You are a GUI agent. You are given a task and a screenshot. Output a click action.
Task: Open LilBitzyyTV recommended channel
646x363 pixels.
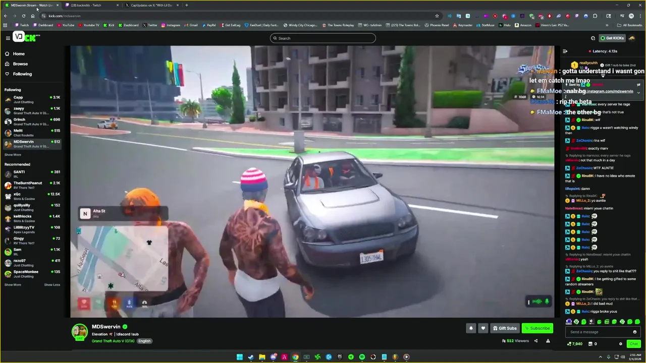pos(32,229)
